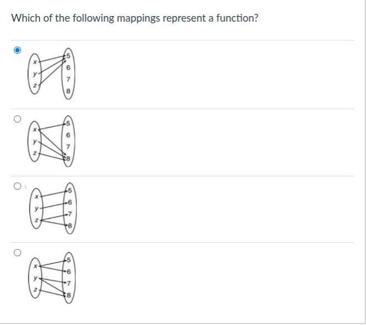The image size is (366, 325).
Task: Click the question text about mappings
Action: (x=135, y=18)
